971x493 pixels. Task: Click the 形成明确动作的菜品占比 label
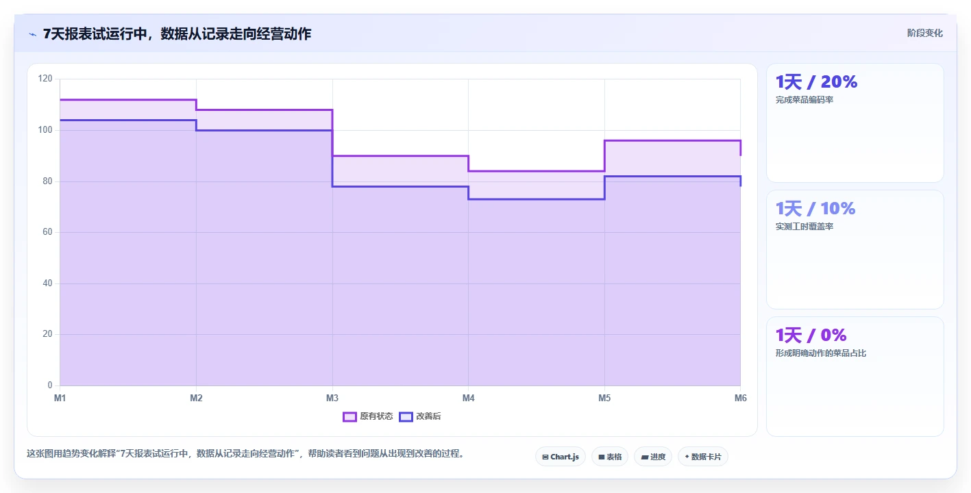tap(821, 353)
